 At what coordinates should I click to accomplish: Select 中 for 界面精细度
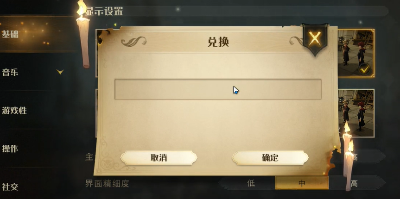pos(302,183)
